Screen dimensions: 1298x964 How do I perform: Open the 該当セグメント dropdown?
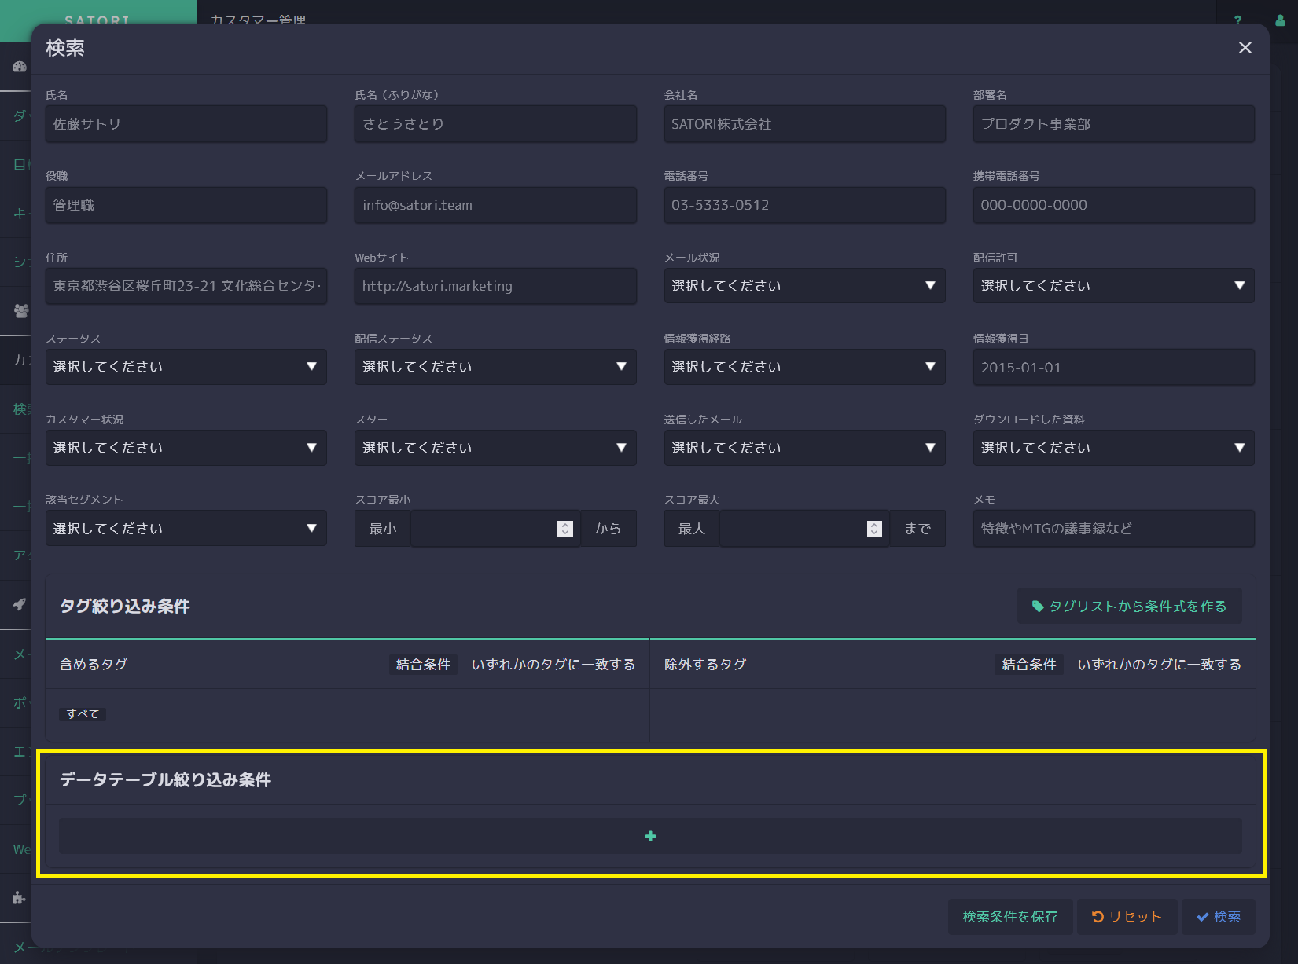tap(186, 529)
